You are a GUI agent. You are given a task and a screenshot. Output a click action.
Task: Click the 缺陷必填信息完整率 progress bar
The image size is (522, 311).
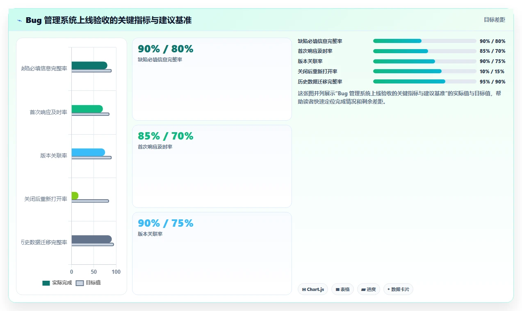(424, 41)
